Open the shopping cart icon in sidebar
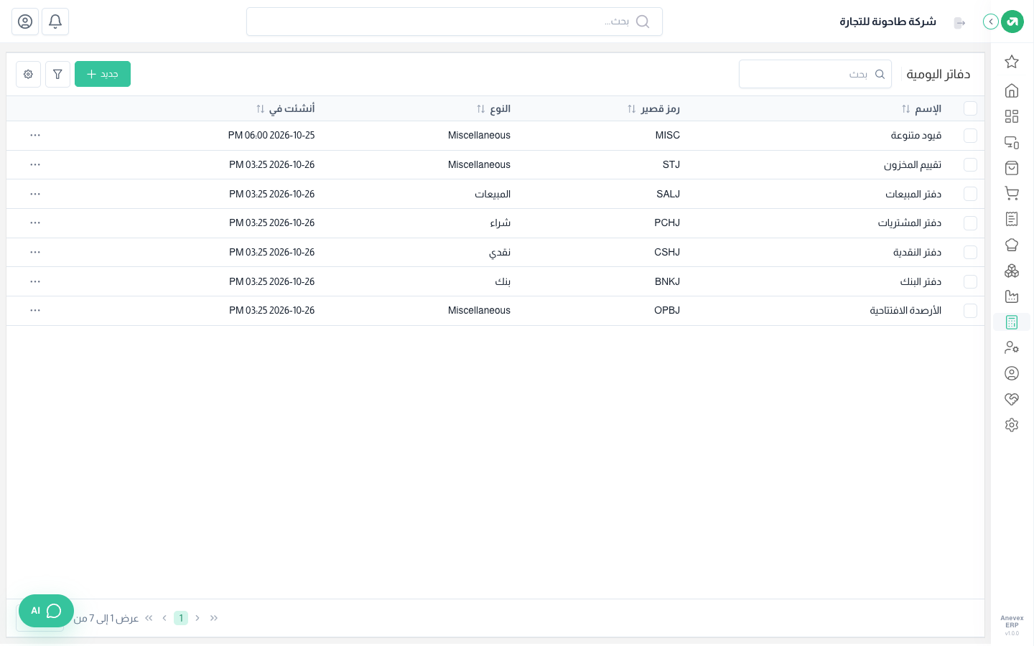Viewport: 1034px width, 646px height. click(x=1012, y=193)
